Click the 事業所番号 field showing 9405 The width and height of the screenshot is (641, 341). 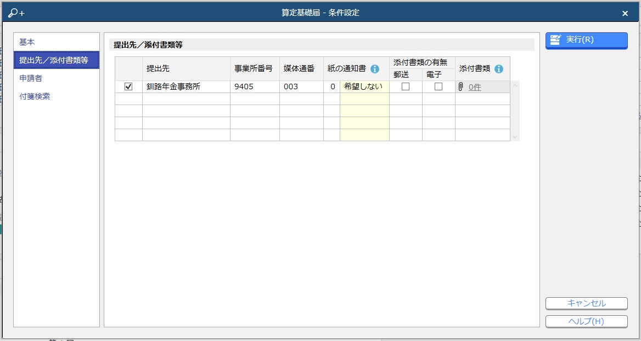(255, 86)
